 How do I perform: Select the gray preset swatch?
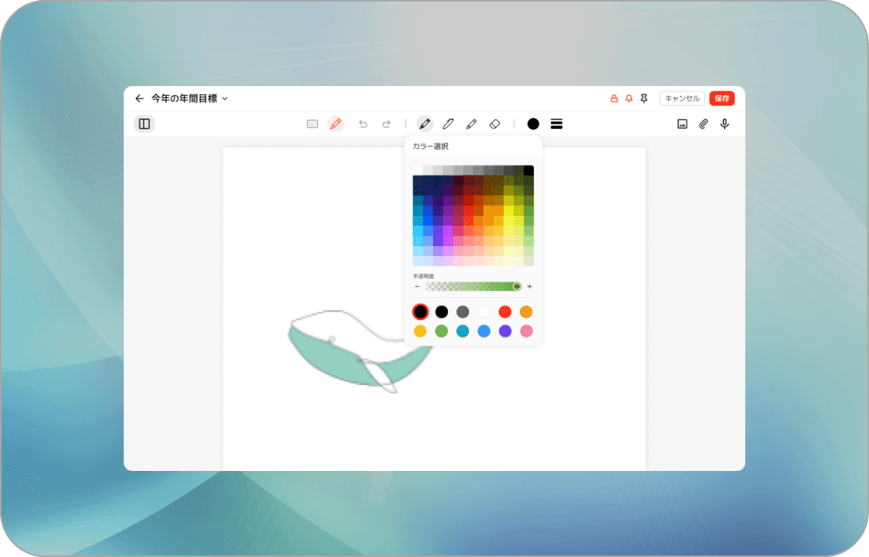462,312
